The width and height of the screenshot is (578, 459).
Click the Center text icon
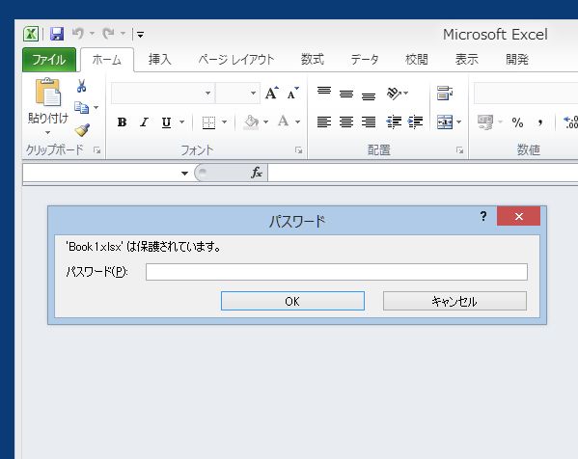(346, 121)
